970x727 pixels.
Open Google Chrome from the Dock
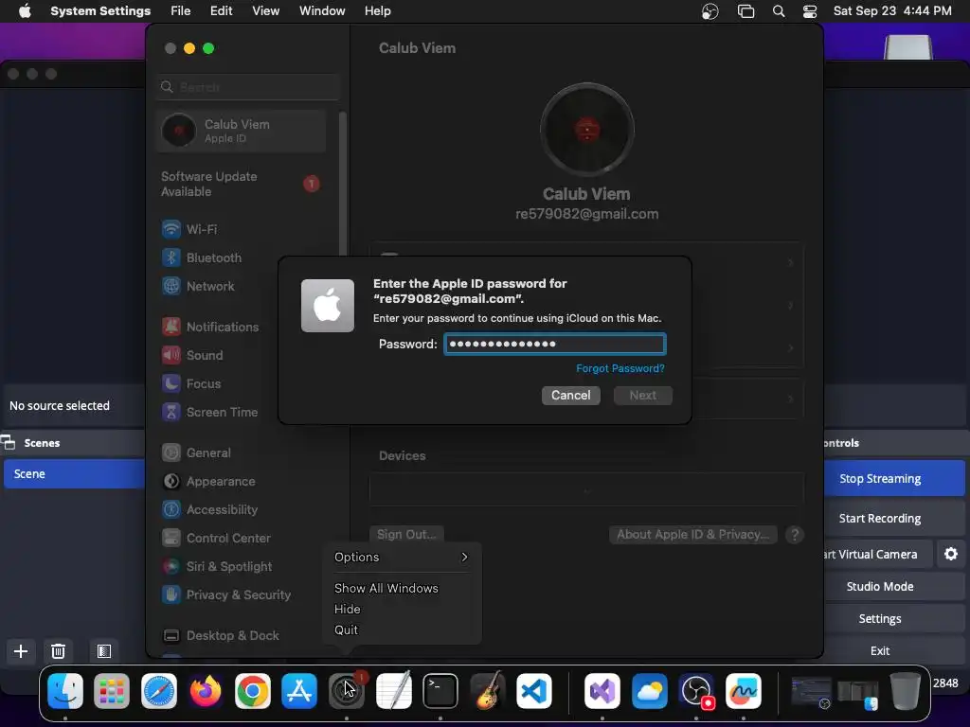pyautogui.click(x=252, y=690)
